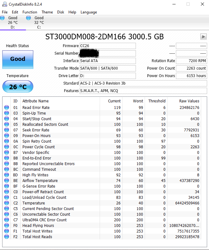
Task: Click status icon for High Fly Writes
Action: pyautogui.click(x=7, y=175)
